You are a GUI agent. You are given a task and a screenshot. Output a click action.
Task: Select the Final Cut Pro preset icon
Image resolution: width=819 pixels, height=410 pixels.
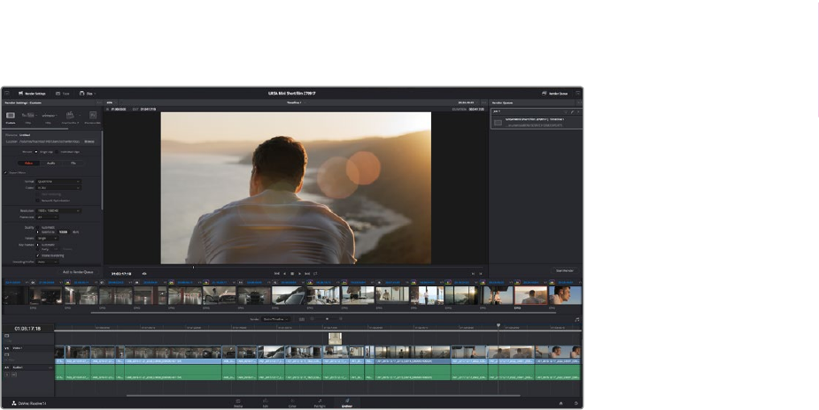[70, 116]
